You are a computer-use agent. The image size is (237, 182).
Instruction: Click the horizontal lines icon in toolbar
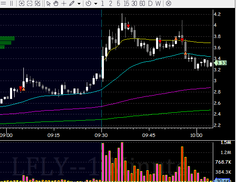click(3, 3)
